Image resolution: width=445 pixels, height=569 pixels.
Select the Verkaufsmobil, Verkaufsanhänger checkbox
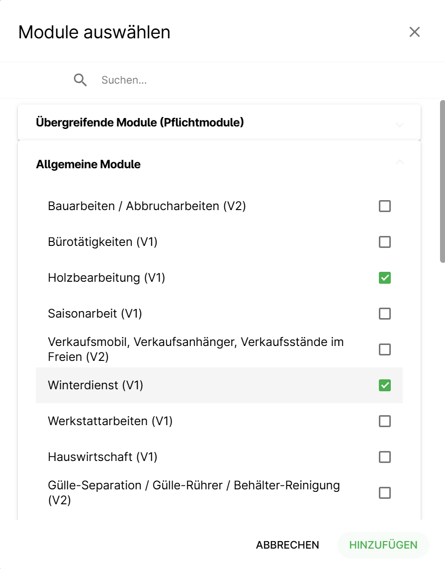coord(385,349)
